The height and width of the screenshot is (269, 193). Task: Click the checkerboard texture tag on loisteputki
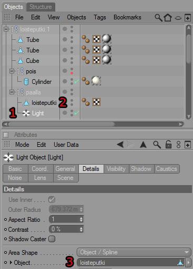(96, 102)
